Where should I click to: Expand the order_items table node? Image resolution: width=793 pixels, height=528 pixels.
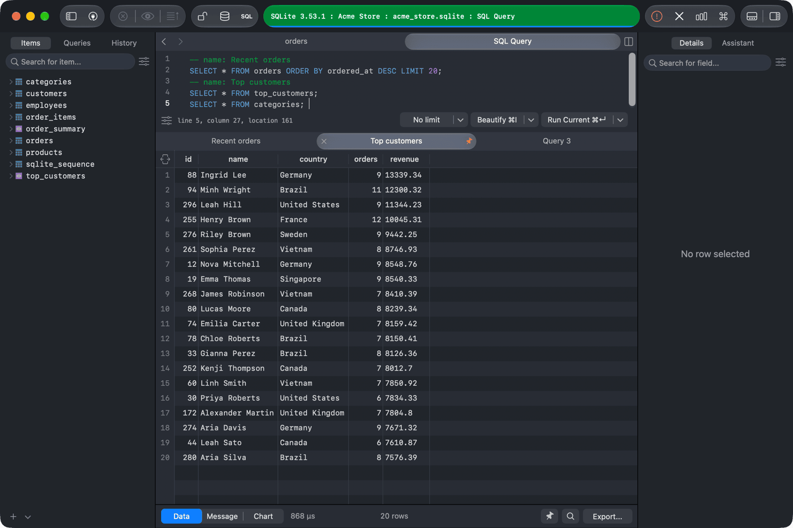click(x=11, y=117)
